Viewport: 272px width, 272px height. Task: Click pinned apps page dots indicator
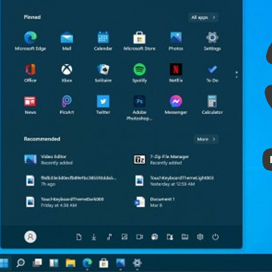click(x=236, y=75)
